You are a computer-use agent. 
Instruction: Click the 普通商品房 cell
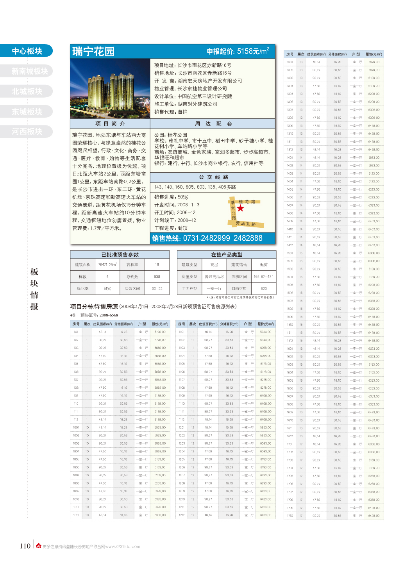tap(214, 277)
